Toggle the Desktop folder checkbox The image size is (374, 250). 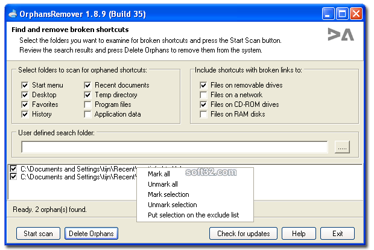point(25,95)
